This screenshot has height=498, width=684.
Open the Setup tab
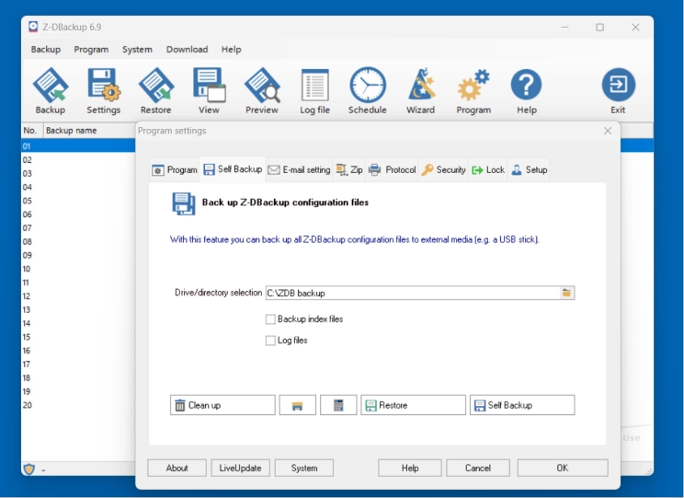click(x=530, y=170)
